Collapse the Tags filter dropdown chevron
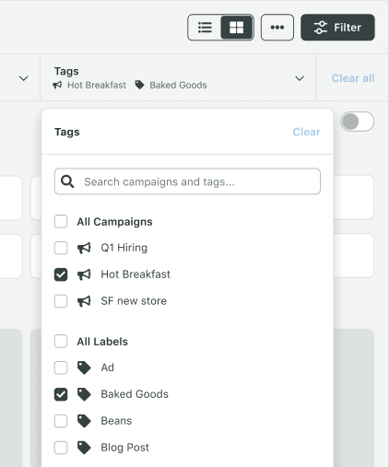The height and width of the screenshot is (467, 389). coord(300,78)
